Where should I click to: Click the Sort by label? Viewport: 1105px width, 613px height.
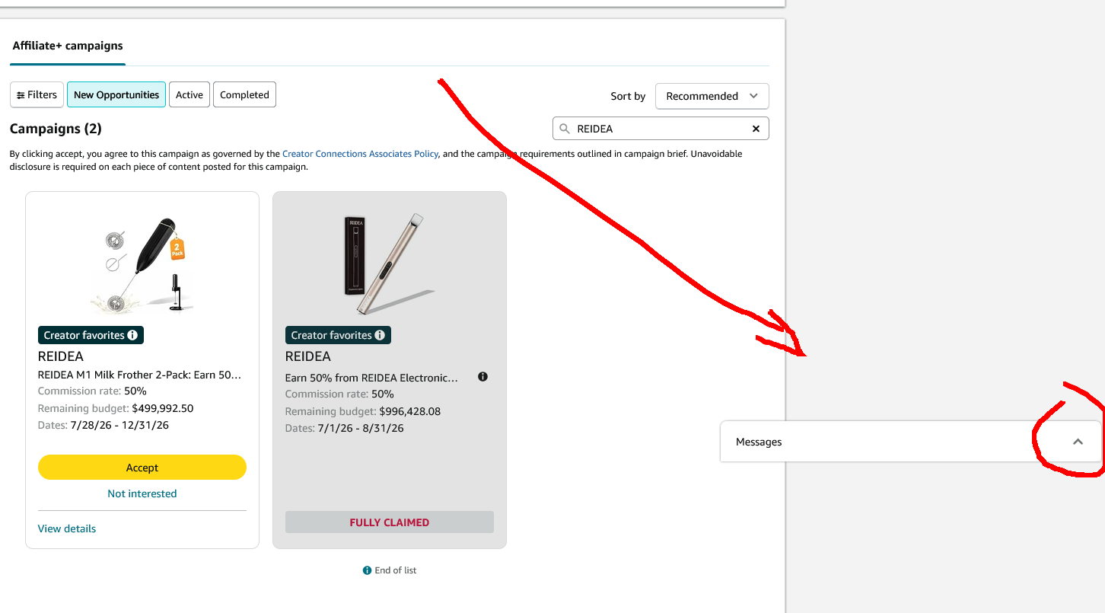coord(628,96)
